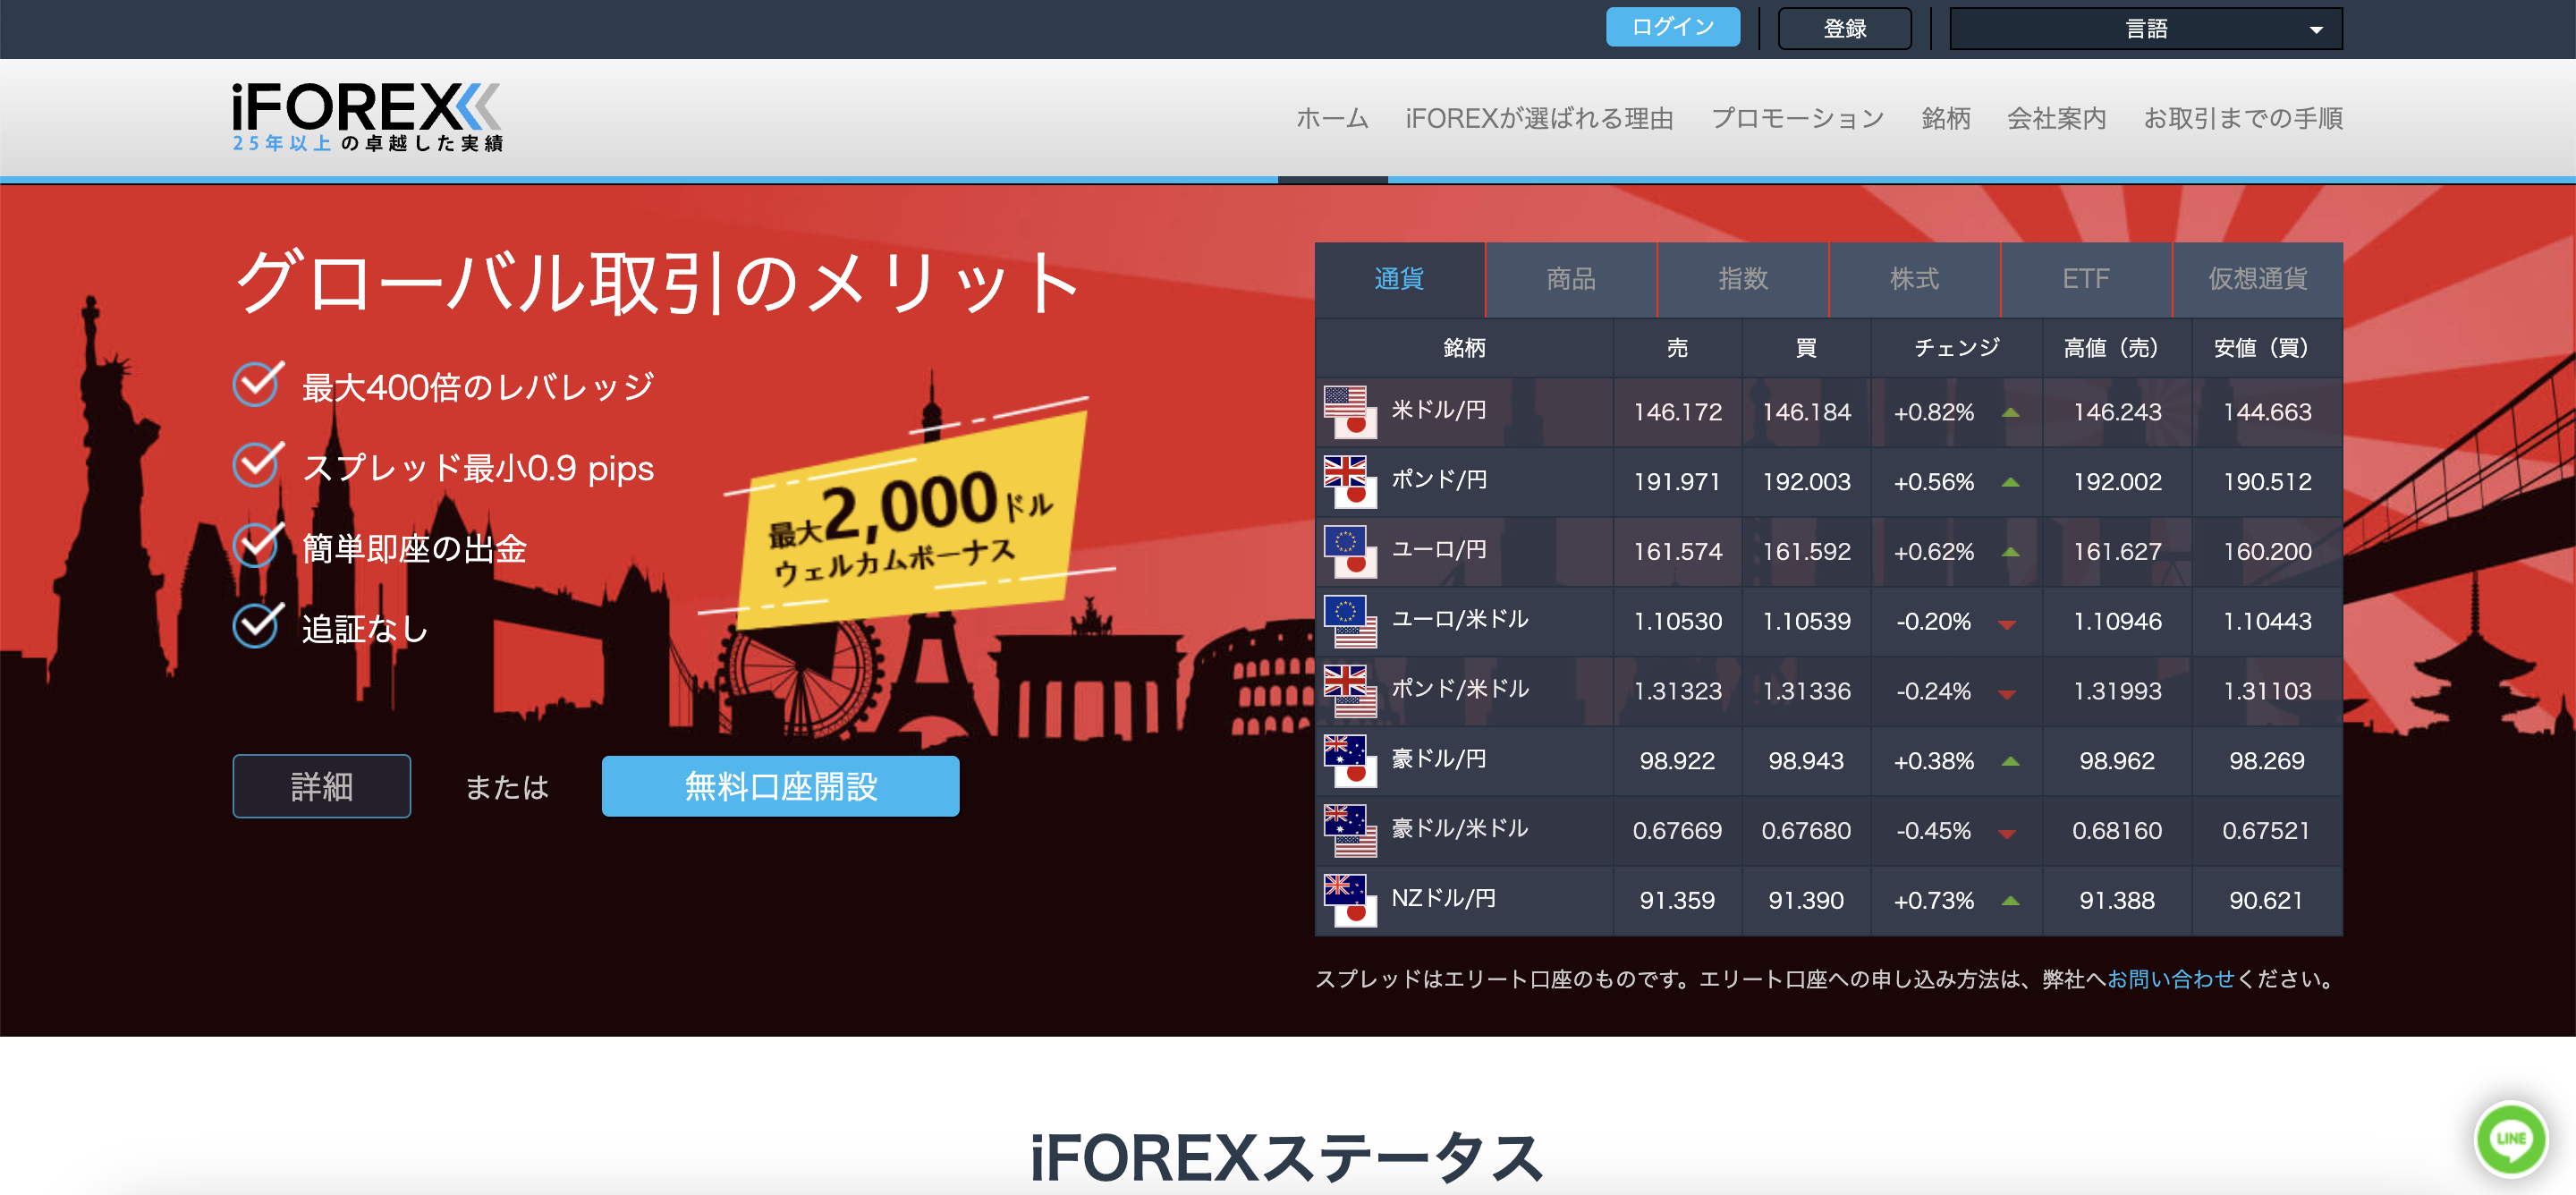Click the red down arrow for 豪ドル/米ドル
The image size is (2576, 1195).
(x=2007, y=834)
